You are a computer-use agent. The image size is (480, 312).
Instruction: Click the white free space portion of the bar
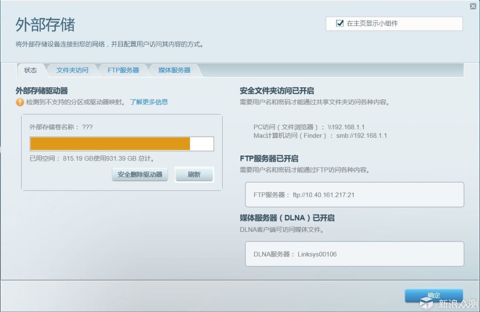click(x=202, y=144)
